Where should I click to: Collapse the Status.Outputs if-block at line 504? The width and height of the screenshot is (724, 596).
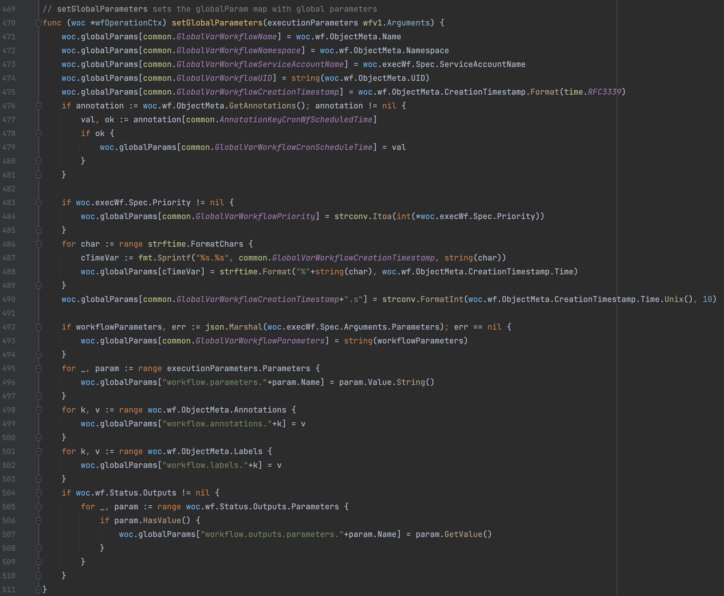(x=39, y=493)
